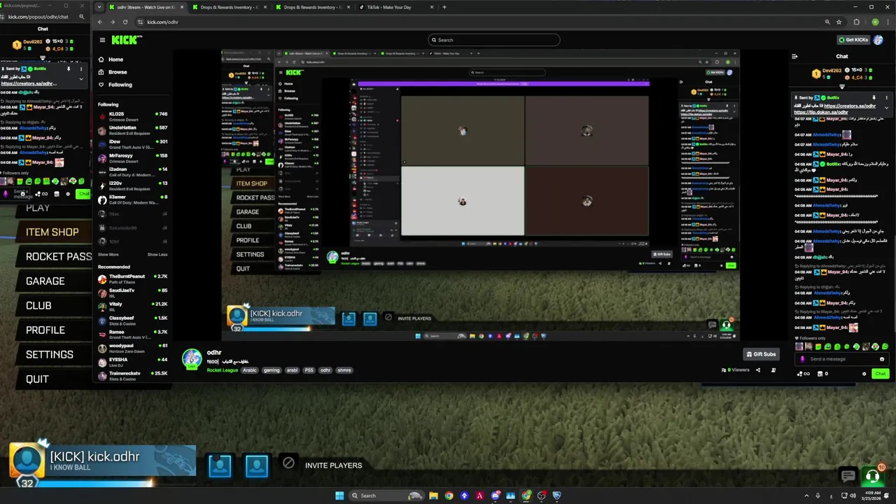Open a new browser tab with plus

[x=444, y=7]
